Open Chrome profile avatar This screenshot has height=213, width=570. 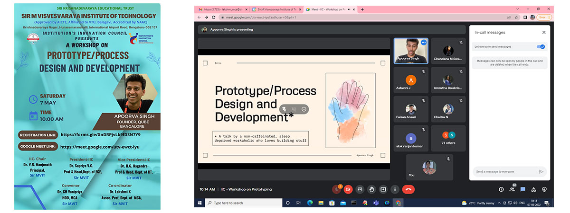(x=532, y=18)
